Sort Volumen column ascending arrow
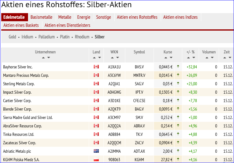234x163 pixels. coord(207,58)
